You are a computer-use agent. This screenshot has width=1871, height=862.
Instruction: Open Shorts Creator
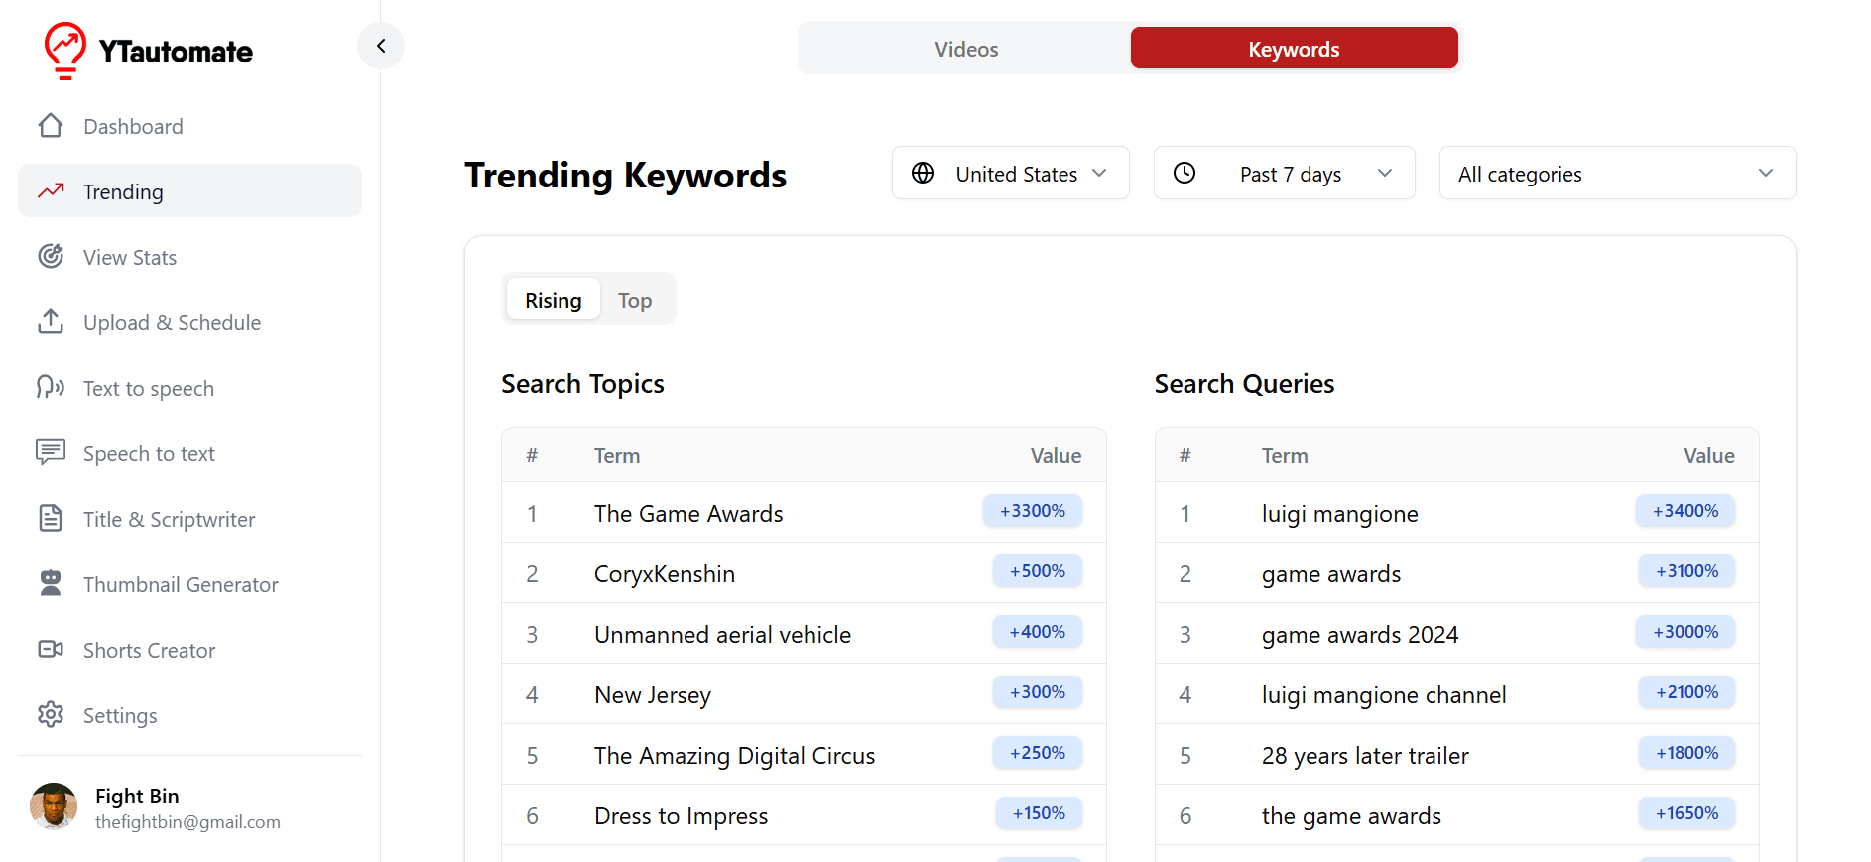click(189, 650)
